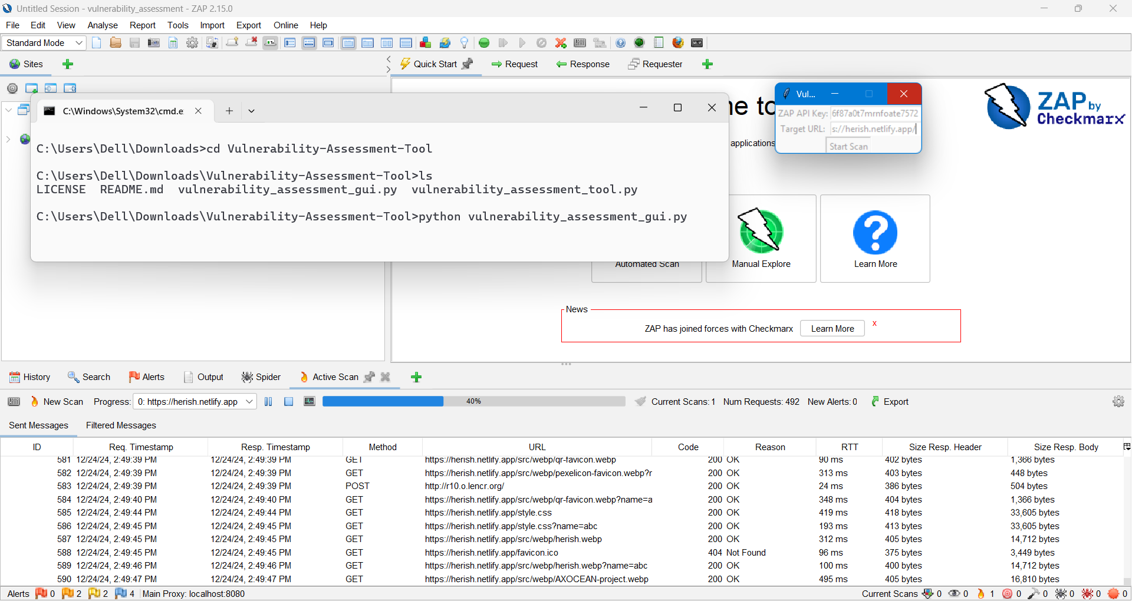Open ZAP Options using the gear icon
1132x601 pixels.
(192, 42)
